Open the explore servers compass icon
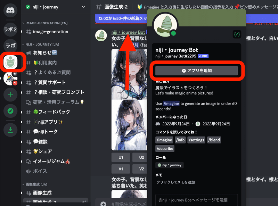The width and height of the screenshot is (278, 206). click(x=10, y=111)
